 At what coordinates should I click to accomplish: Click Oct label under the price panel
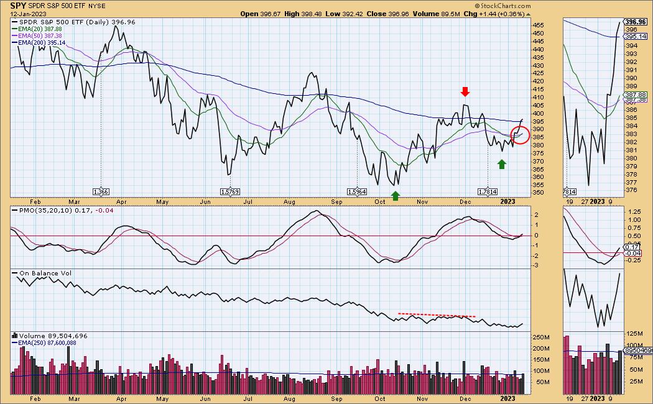point(380,202)
